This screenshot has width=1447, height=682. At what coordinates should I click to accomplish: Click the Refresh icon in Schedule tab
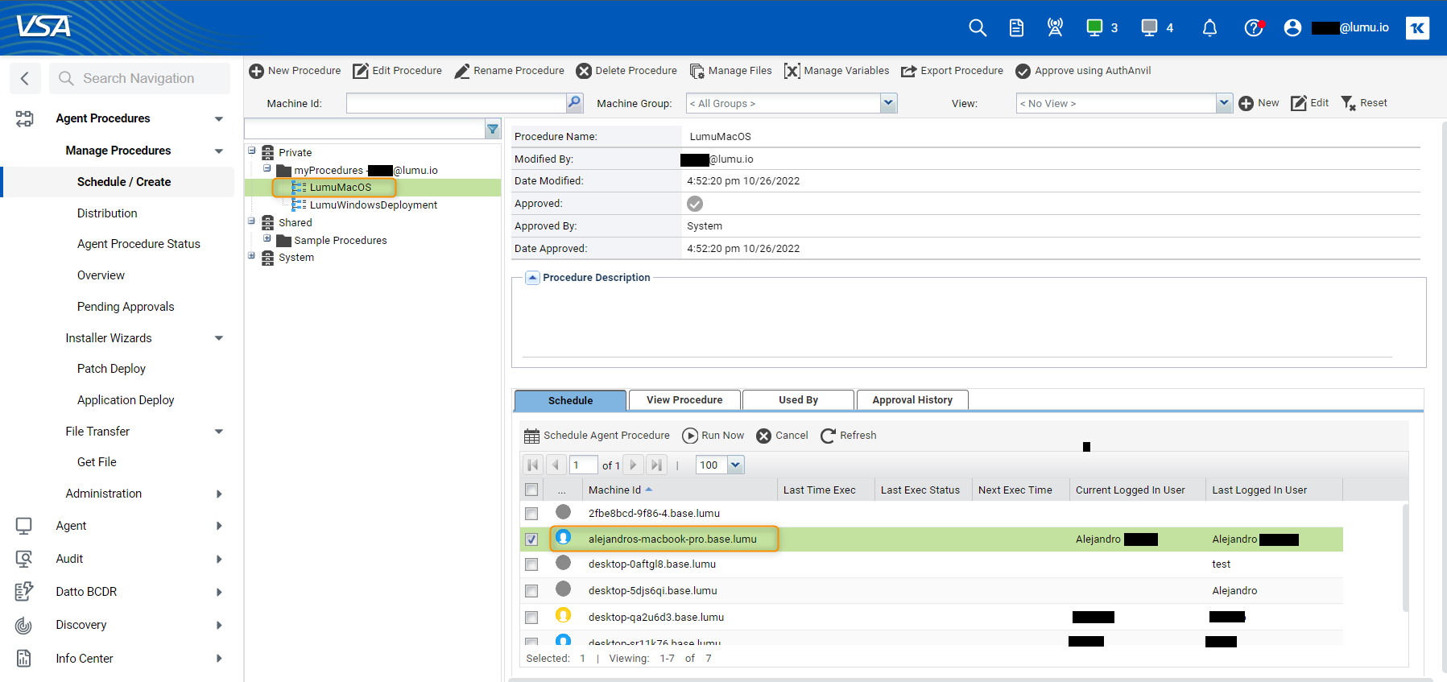pos(828,436)
